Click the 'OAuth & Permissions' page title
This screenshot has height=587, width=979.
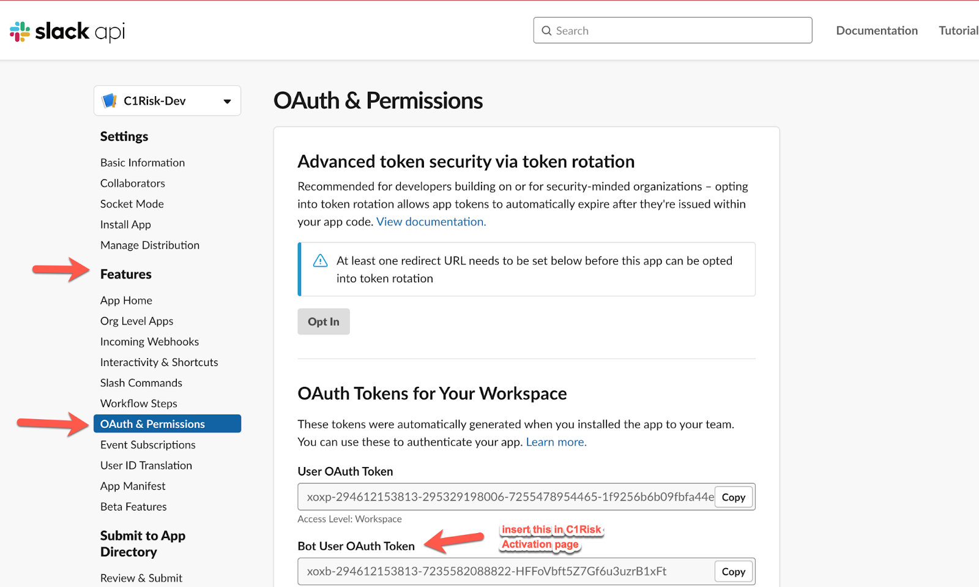click(x=378, y=100)
